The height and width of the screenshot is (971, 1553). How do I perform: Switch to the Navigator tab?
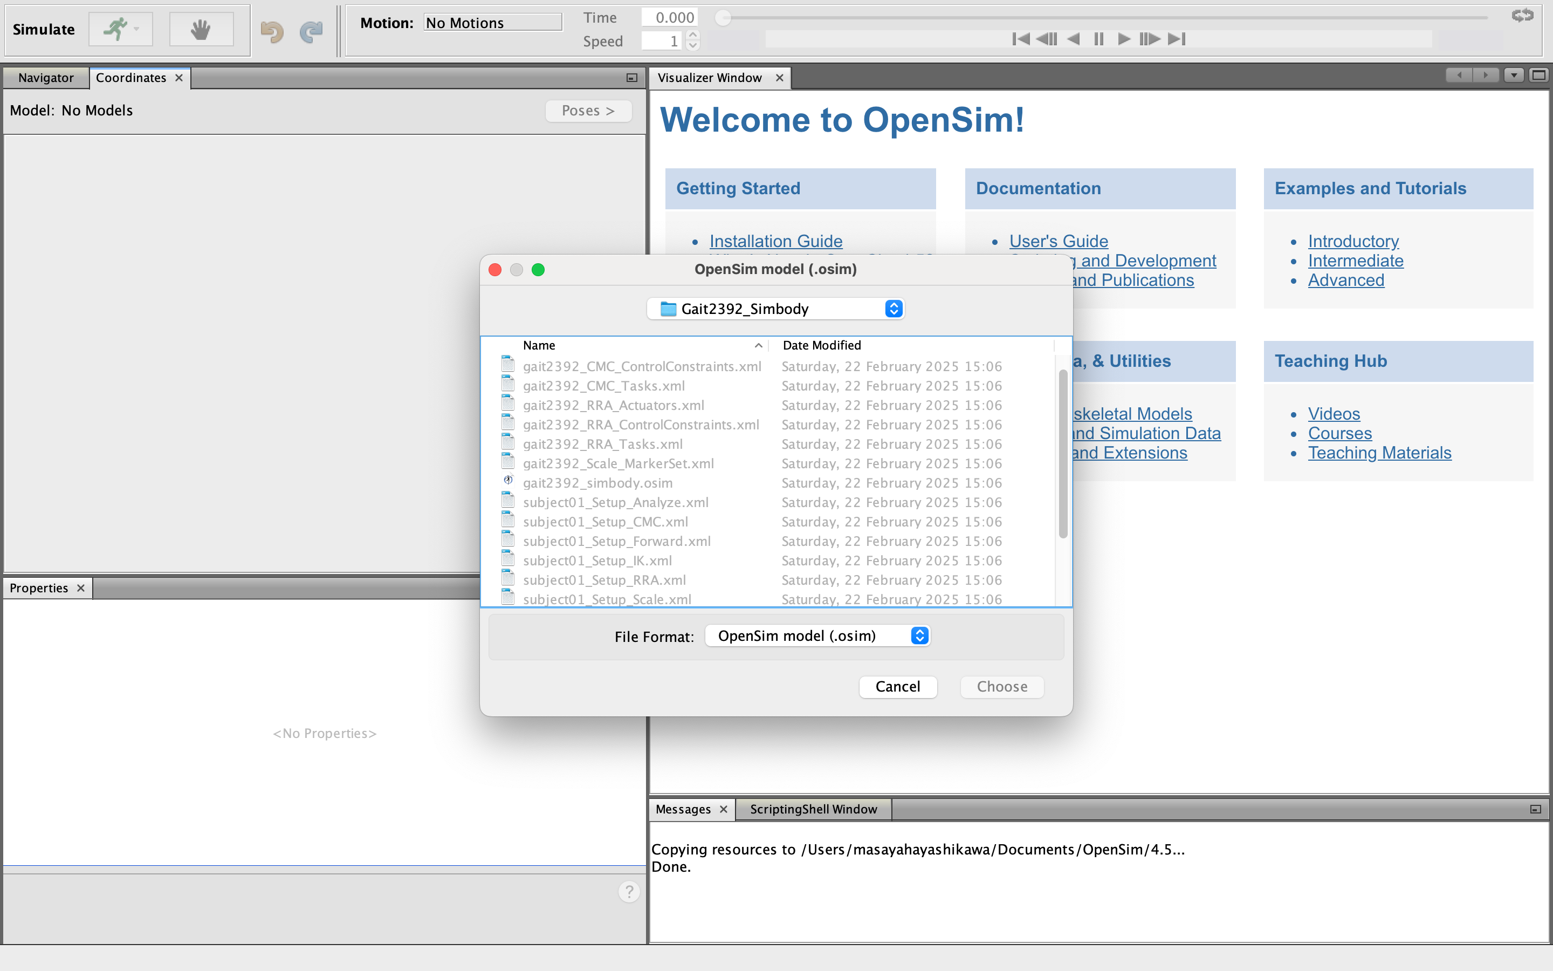point(45,78)
